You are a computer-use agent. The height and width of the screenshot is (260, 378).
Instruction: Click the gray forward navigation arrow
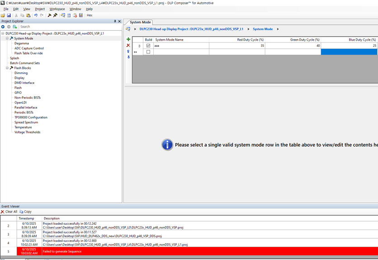coord(9,27)
